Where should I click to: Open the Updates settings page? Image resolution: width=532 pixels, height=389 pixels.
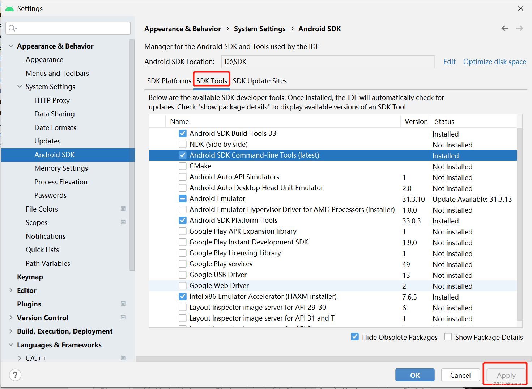coord(47,141)
